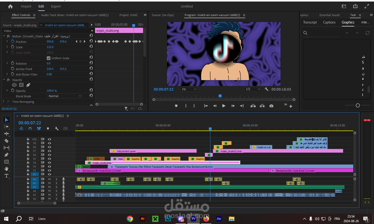
Task: Open the Essential Sound panel tab
Action: [x=329, y=15]
